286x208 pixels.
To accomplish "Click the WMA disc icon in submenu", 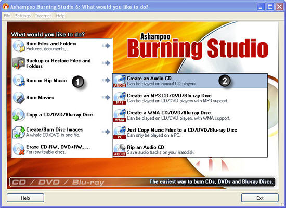I will 120,115.
